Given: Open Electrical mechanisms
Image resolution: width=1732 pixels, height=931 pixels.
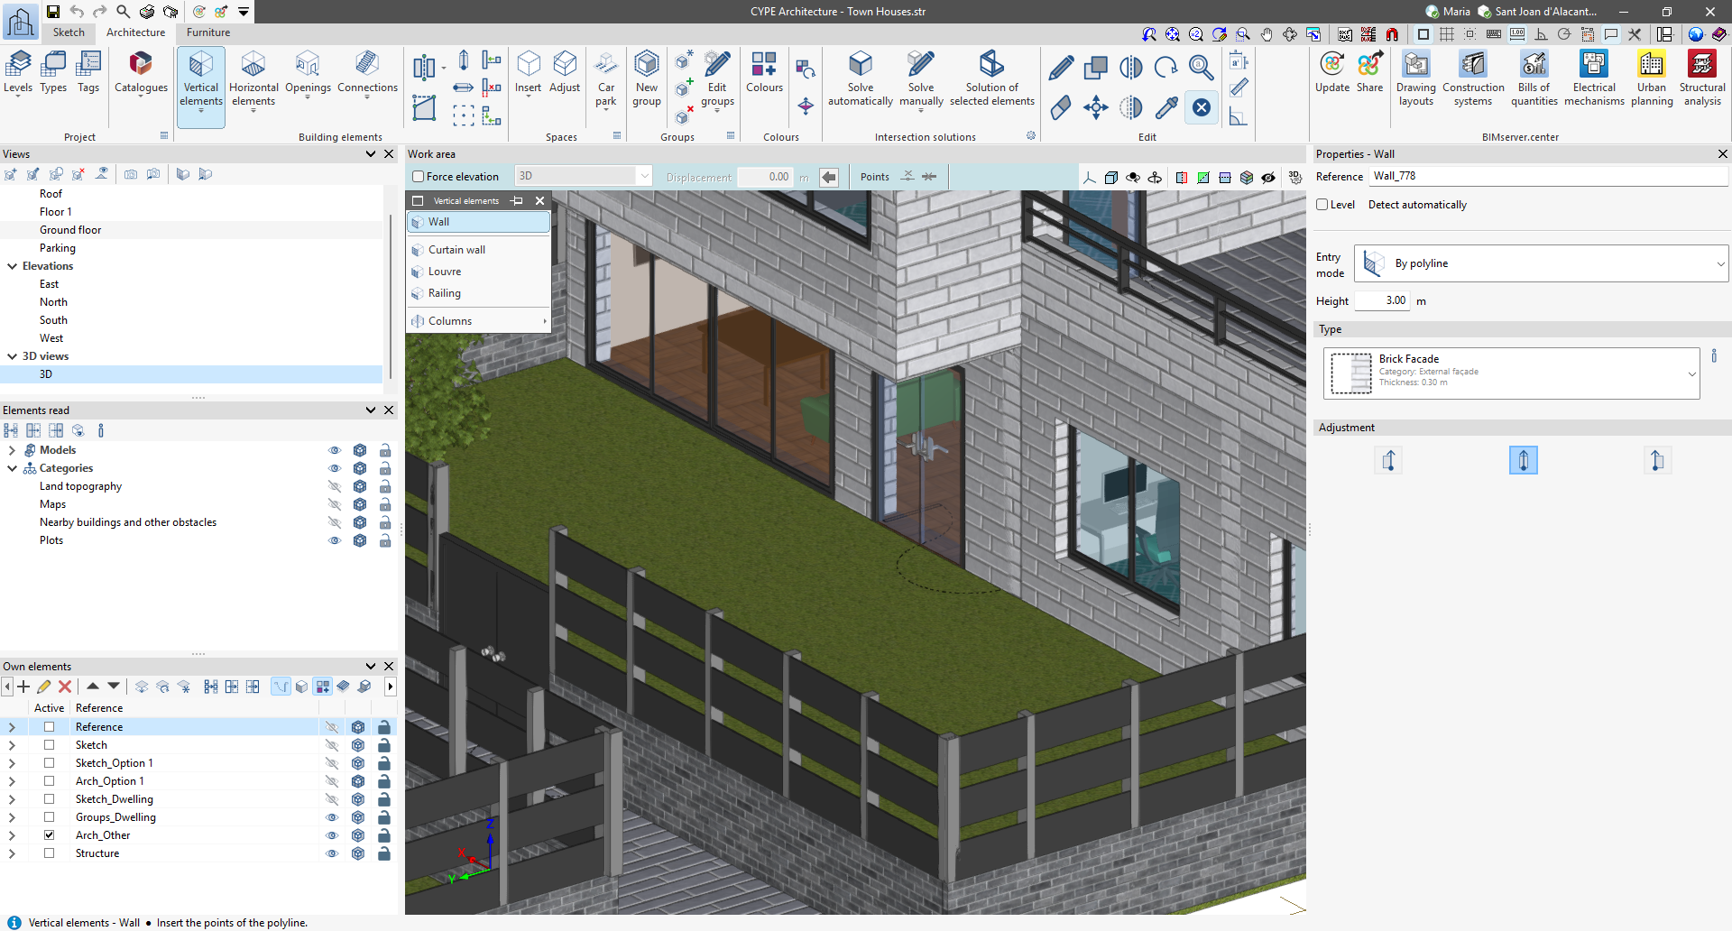Looking at the screenshot, I should [x=1594, y=80].
